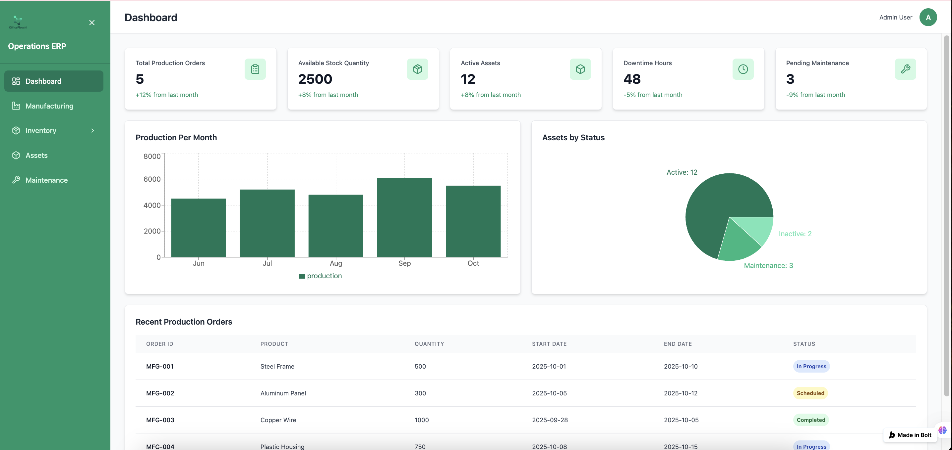The image size is (952, 450).
Task: Expand the Inventory submenu chevron
Action: click(92, 131)
